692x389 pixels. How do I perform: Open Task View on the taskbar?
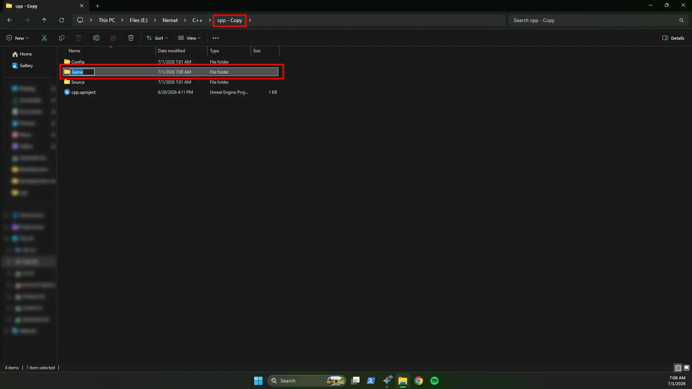coord(355,381)
